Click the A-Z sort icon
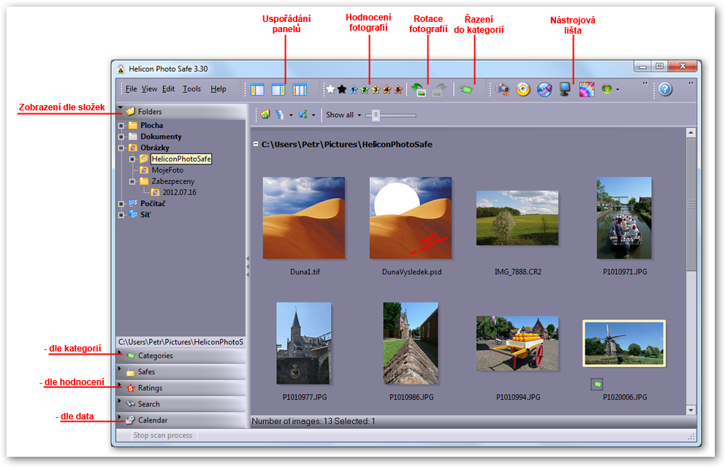Image resolution: width=725 pixels, height=467 pixels. [x=303, y=115]
